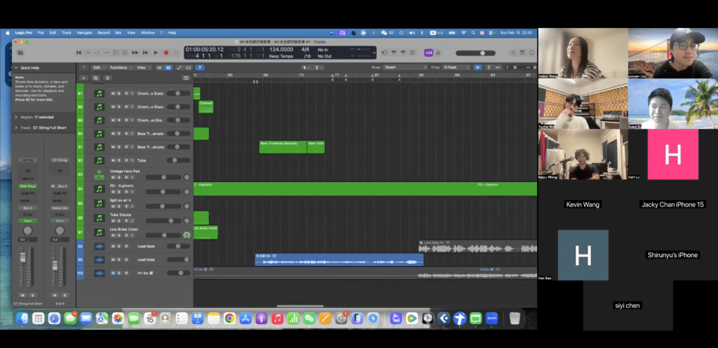Open the Window menu
718x348 pixels.
[x=147, y=33]
